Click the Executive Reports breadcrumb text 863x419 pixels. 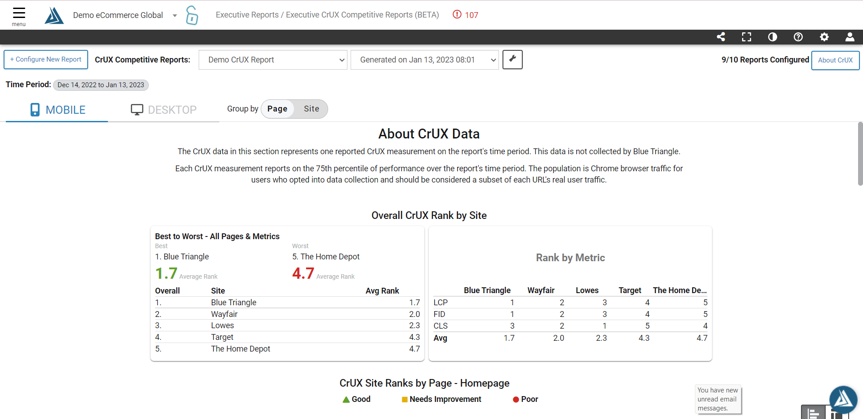point(247,15)
